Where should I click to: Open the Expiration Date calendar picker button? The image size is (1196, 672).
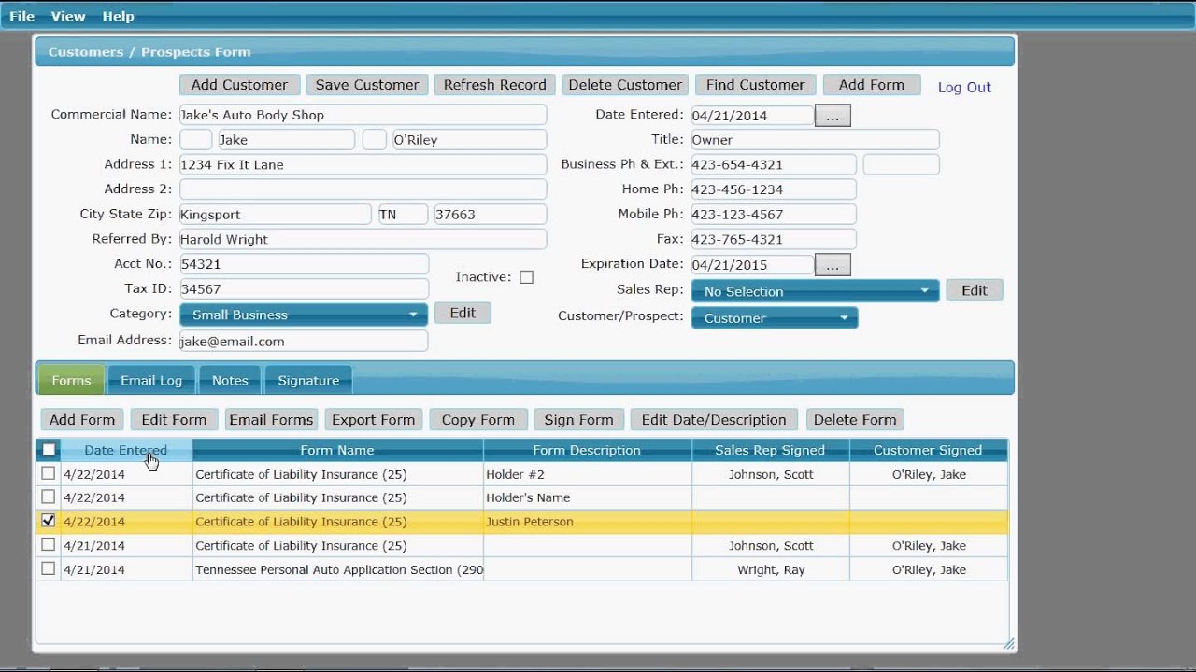coord(832,265)
